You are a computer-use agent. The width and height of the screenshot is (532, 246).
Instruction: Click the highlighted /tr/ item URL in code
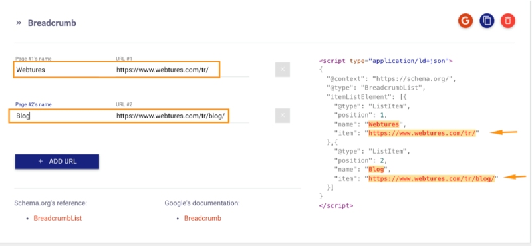point(422,133)
